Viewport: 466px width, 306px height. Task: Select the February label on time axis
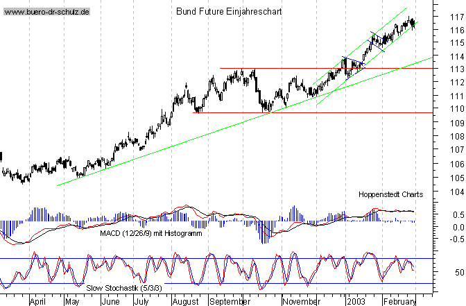tap(399, 301)
